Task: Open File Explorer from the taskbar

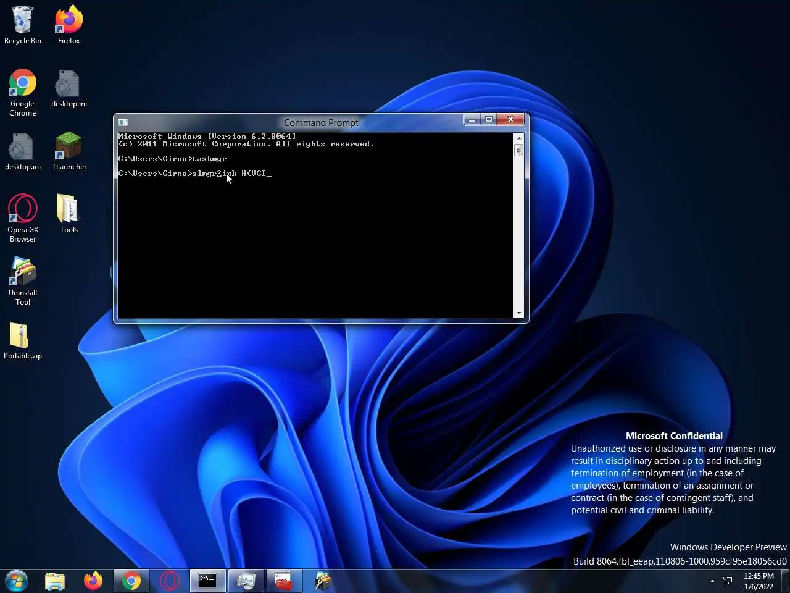Action: (55, 581)
